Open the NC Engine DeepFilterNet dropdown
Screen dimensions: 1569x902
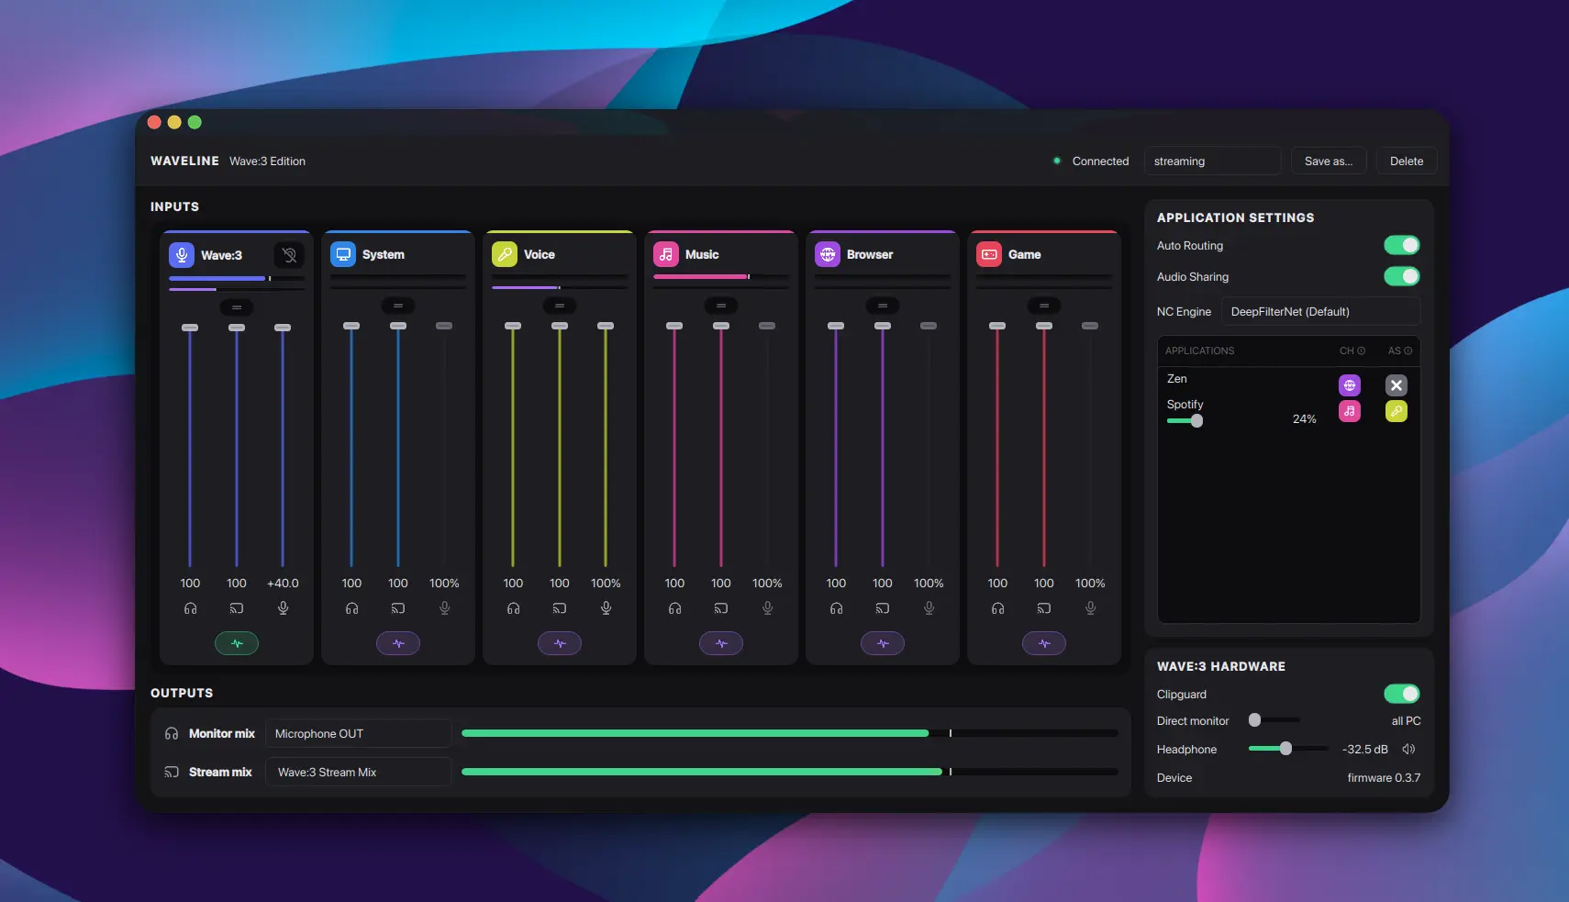(1321, 311)
